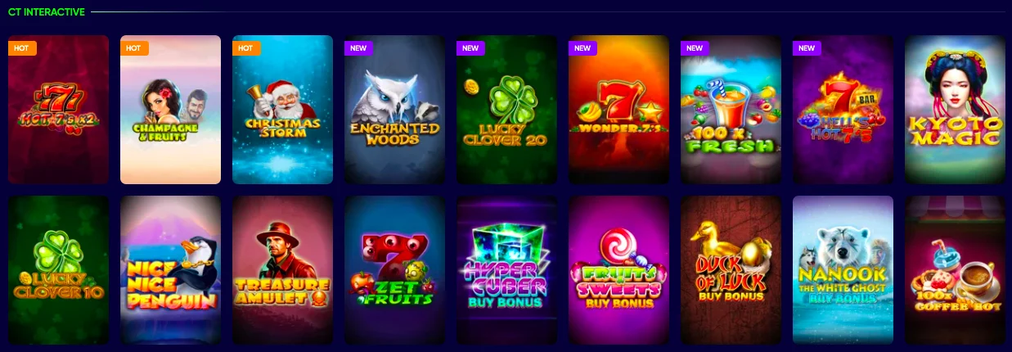Choose the Lucky Clover 20 game

506,110
